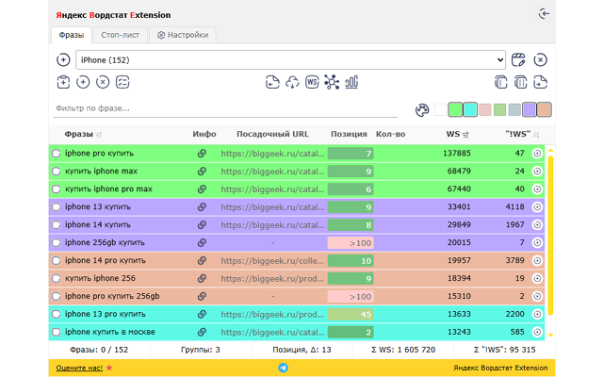Open URL for iphone 14 pro купить row
This screenshot has height=377, width=603.
coord(272,261)
